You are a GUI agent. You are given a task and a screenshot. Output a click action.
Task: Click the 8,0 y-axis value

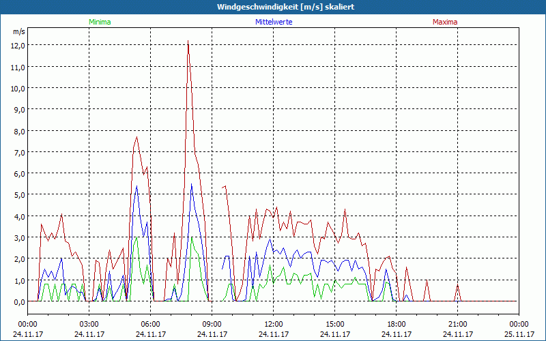(20, 131)
